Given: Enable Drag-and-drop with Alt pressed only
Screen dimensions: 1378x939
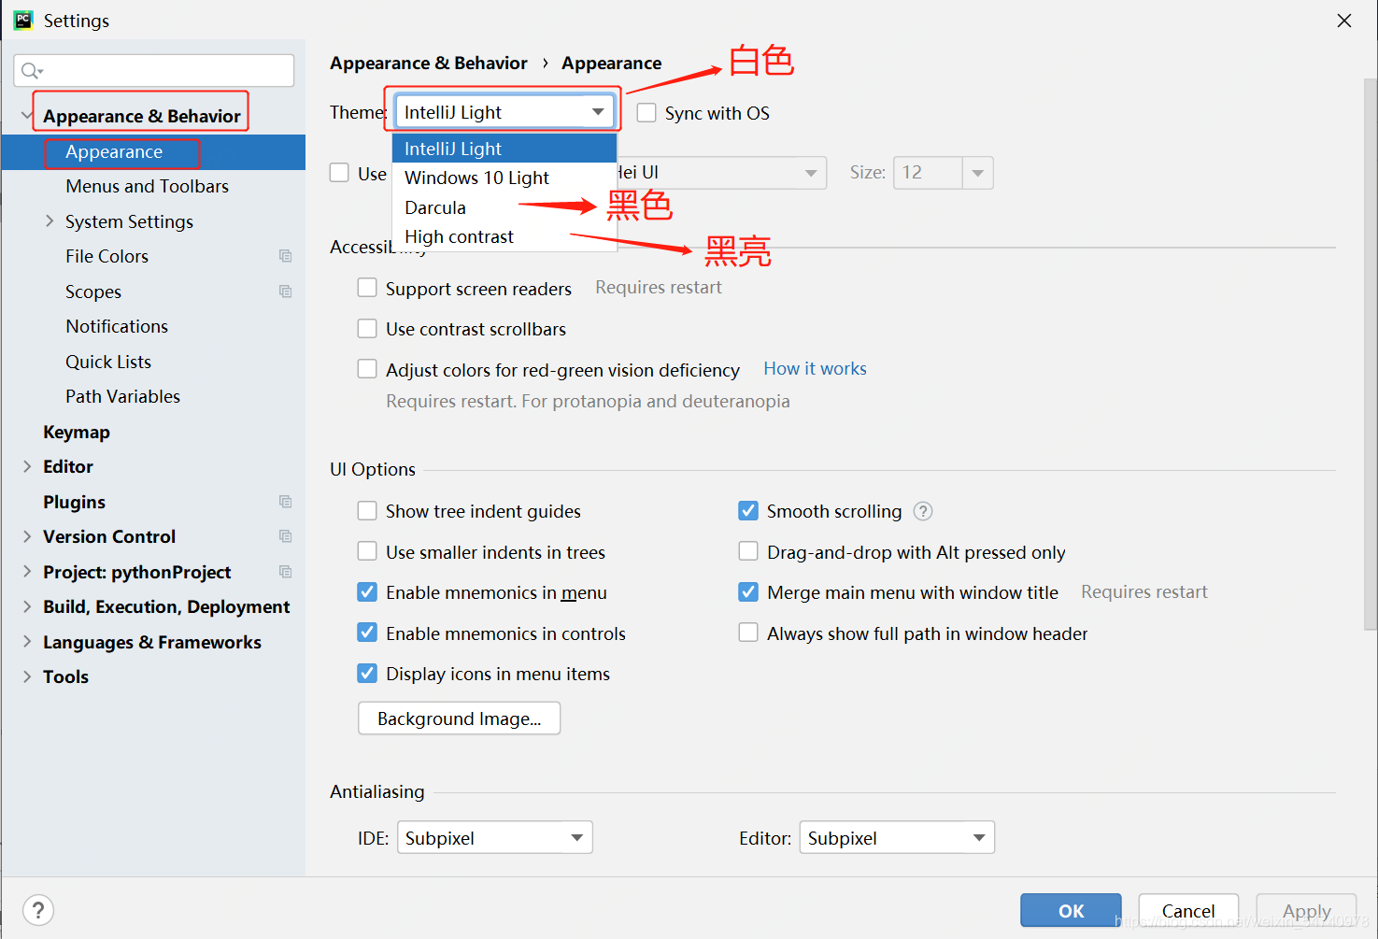Looking at the screenshot, I should (x=748, y=551).
